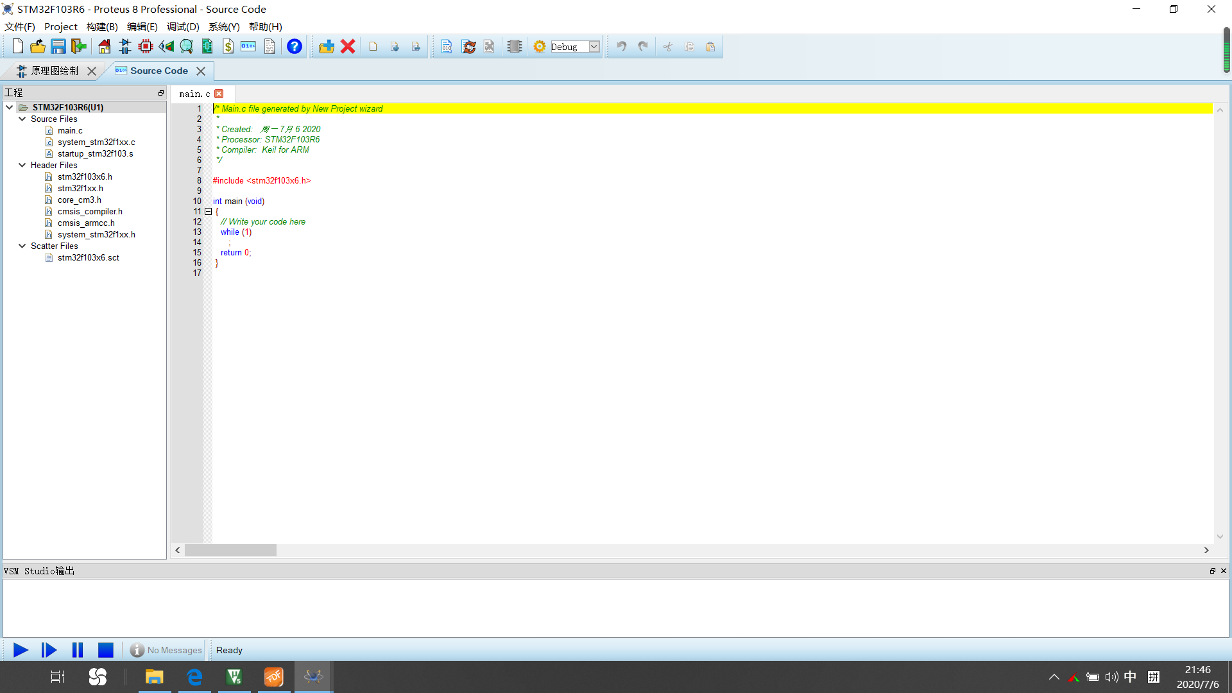Pause the simulation

78,650
